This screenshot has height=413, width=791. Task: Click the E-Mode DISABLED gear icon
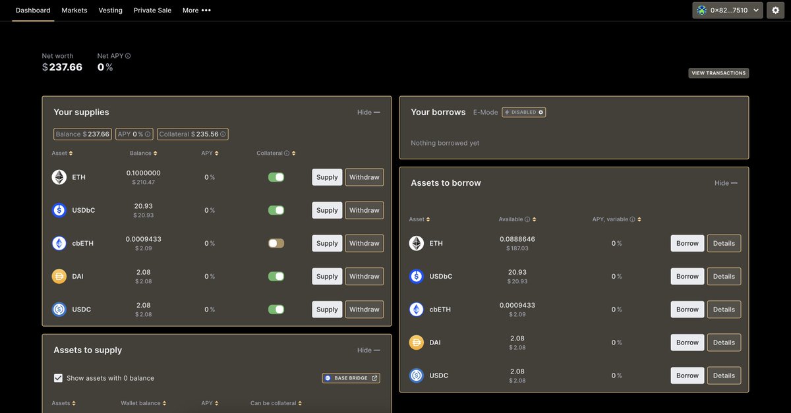pyautogui.click(x=539, y=112)
